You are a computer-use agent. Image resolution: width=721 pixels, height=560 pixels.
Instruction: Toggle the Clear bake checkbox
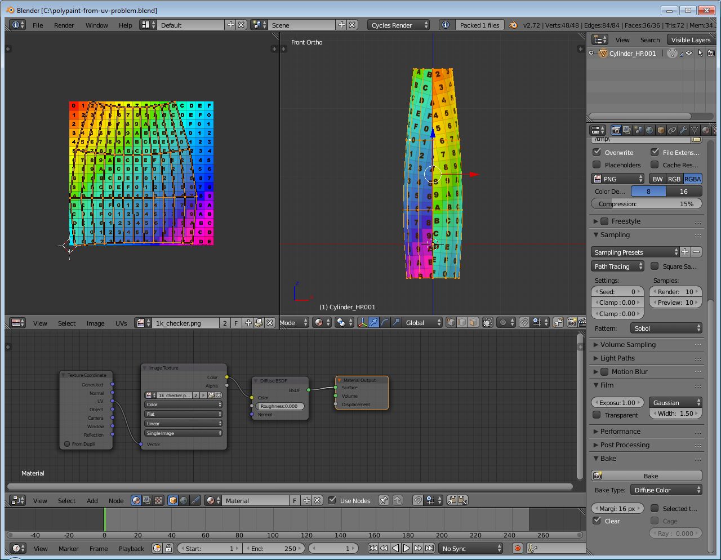tap(597, 521)
